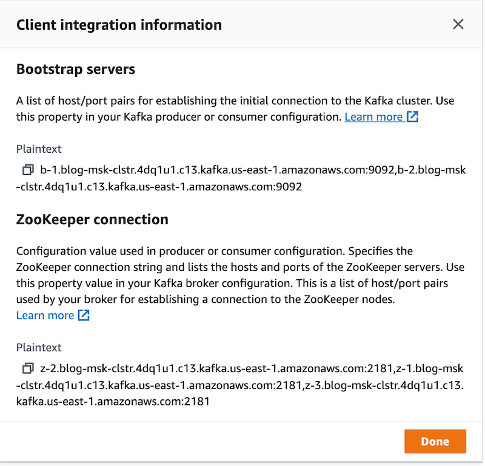Copy the ZooKeeper connection plaintext string
This screenshot has width=485, height=466.
(x=28, y=368)
